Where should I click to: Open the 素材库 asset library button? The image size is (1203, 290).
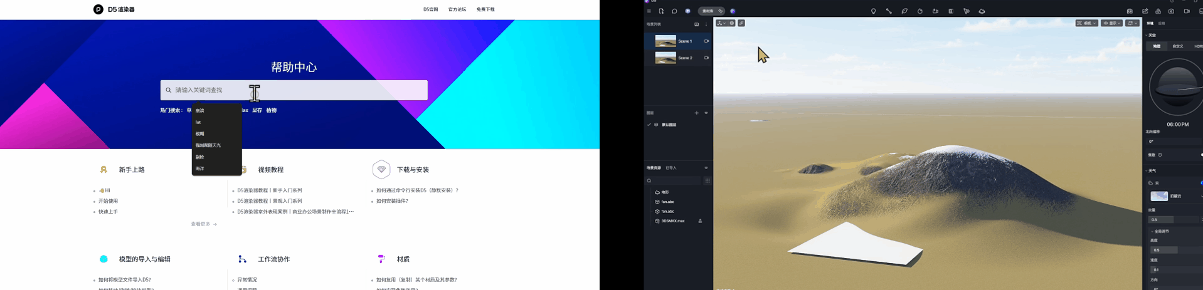click(x=711, y=11)
